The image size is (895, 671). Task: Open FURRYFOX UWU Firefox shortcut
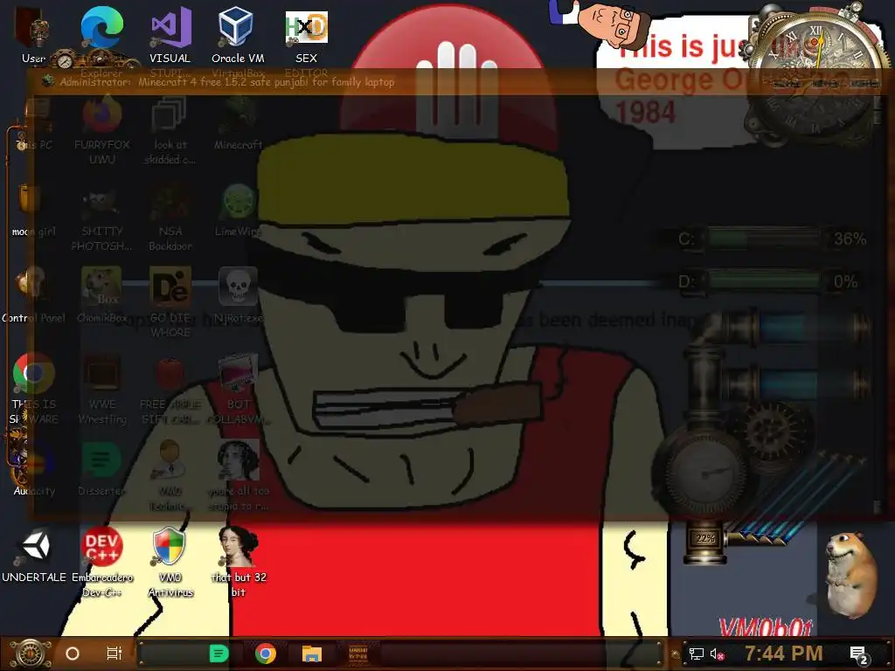pos(102,130)
